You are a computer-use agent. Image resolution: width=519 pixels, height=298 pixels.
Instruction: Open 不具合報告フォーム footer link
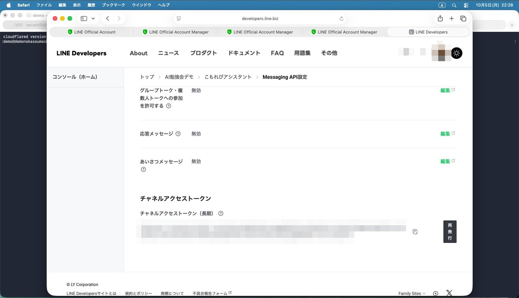tap(212, 293)
